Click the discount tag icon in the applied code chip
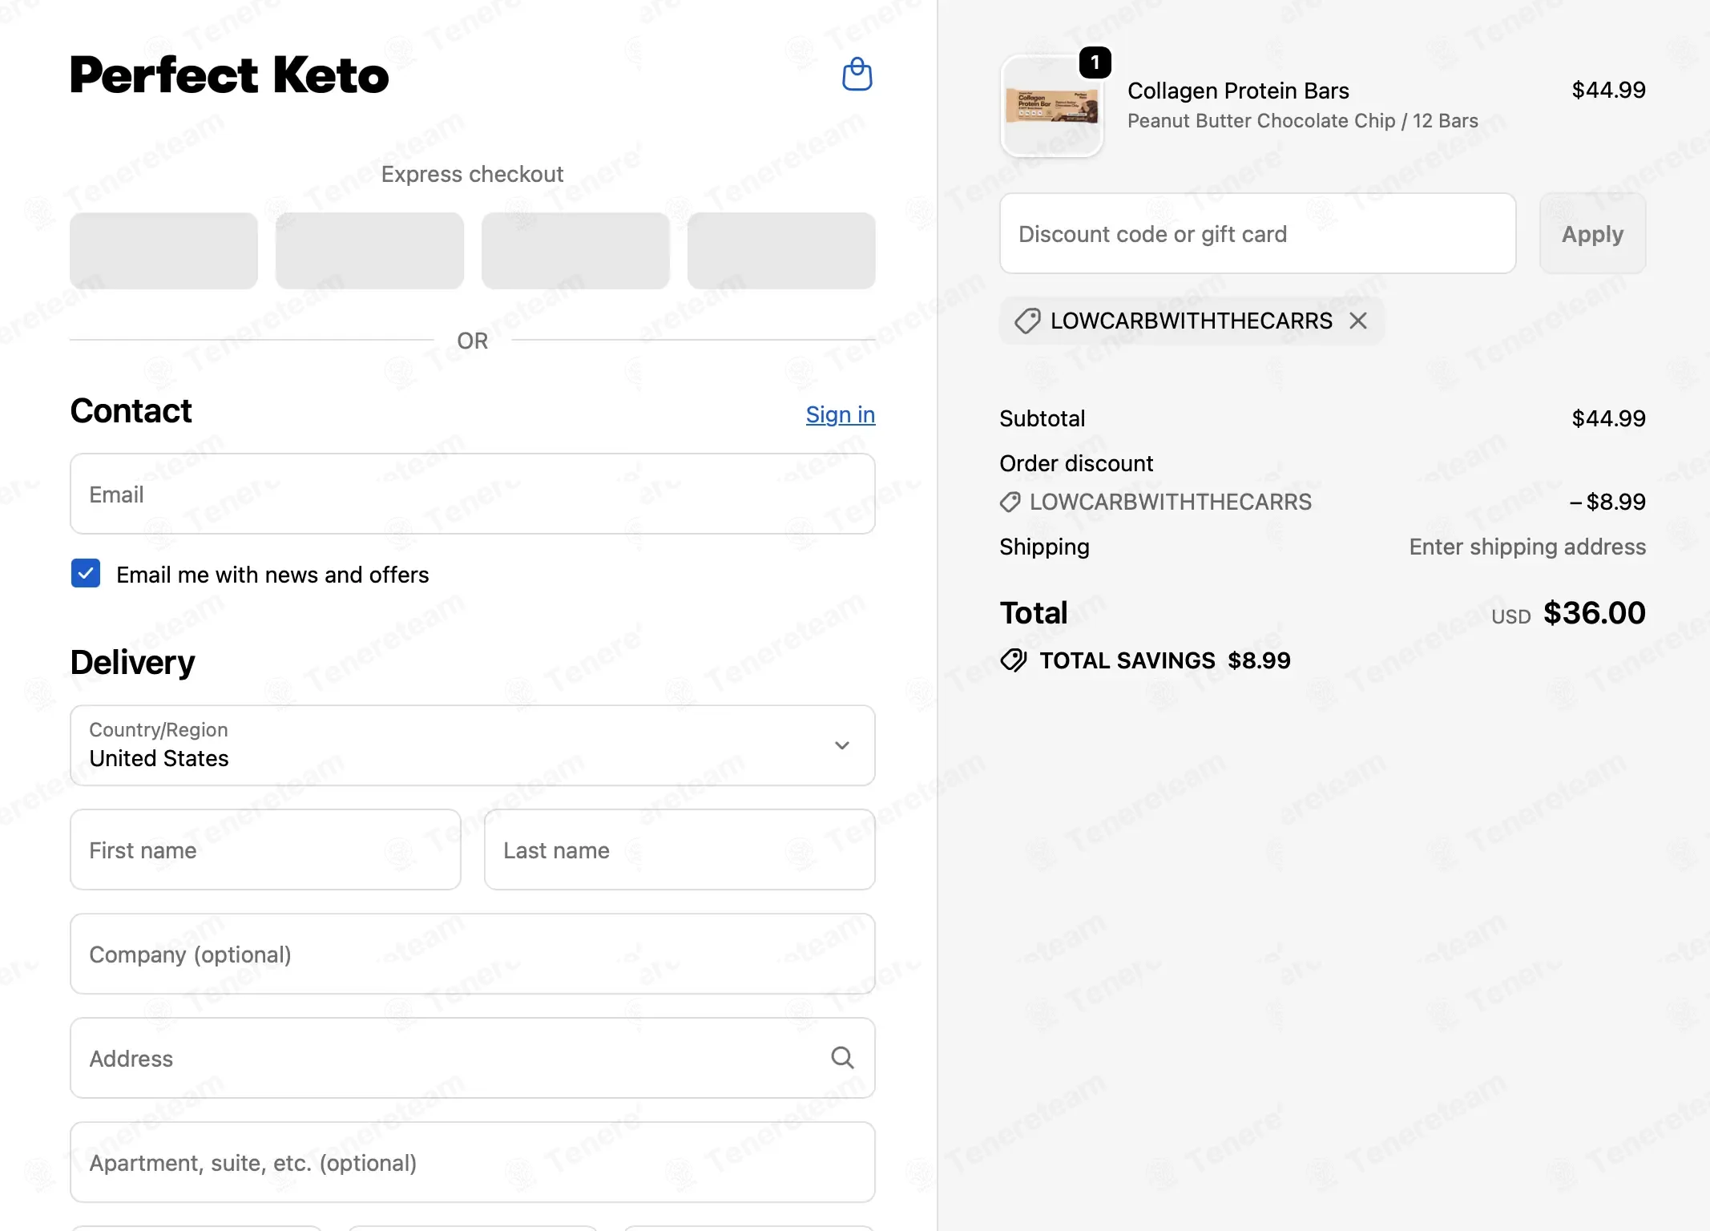1710x1231 pixels. tap(1027, 321)
